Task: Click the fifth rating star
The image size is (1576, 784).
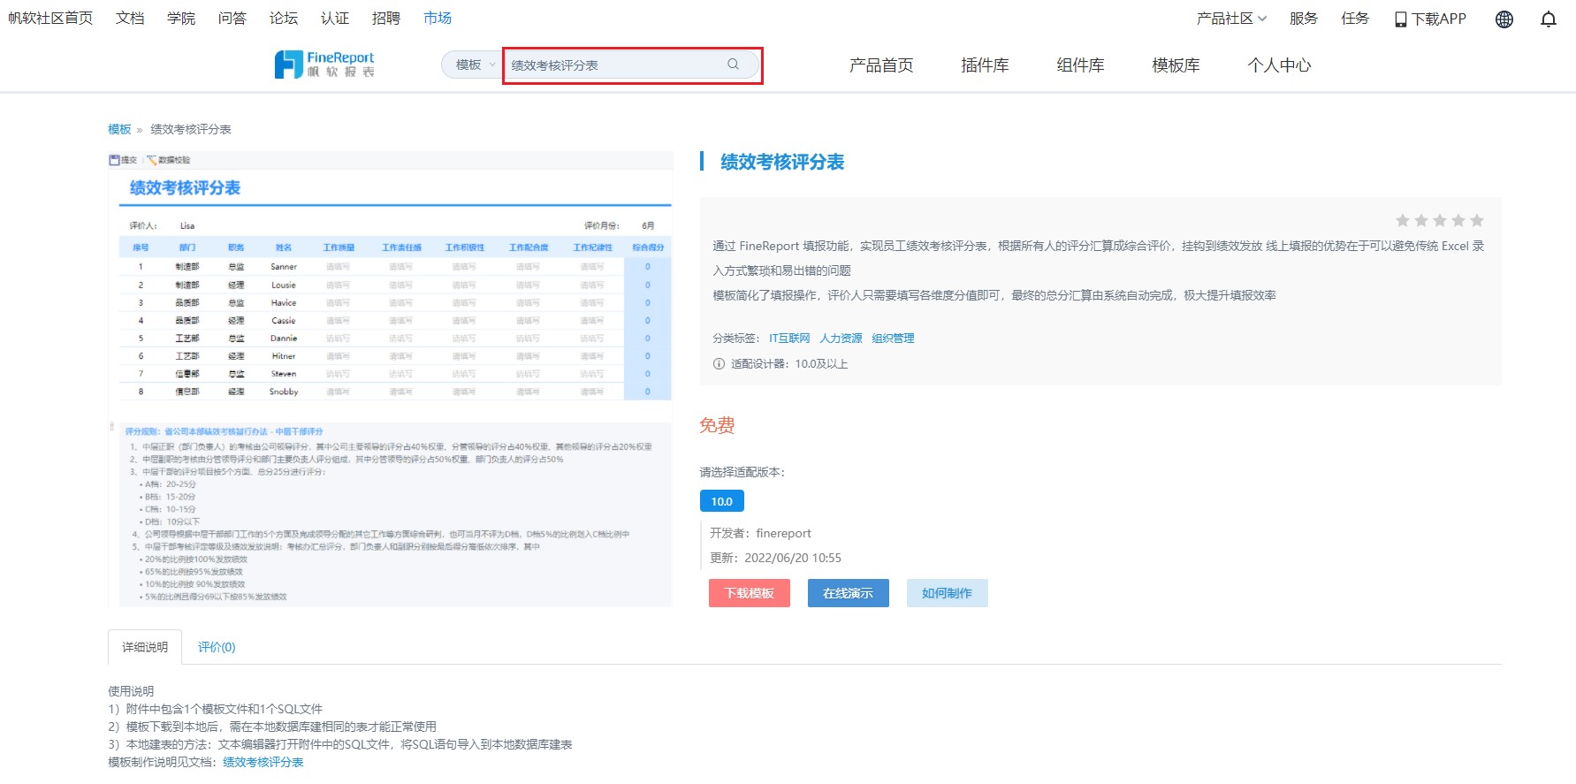Action: pos(1477,220)
